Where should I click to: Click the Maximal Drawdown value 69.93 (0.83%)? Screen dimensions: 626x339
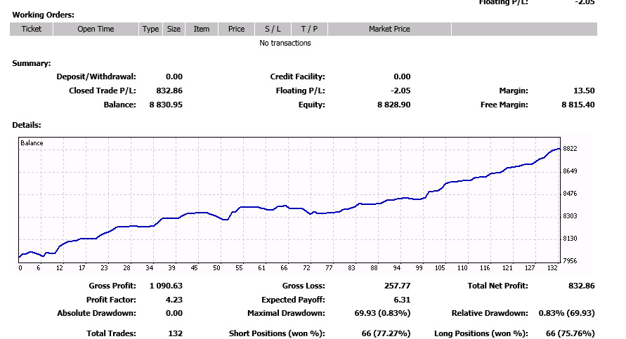click(382, 313)
